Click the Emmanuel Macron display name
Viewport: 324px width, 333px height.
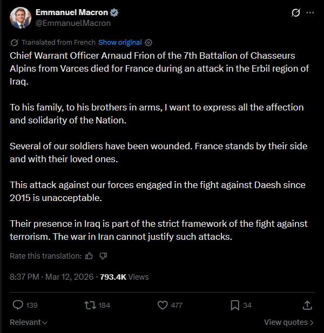72,12
